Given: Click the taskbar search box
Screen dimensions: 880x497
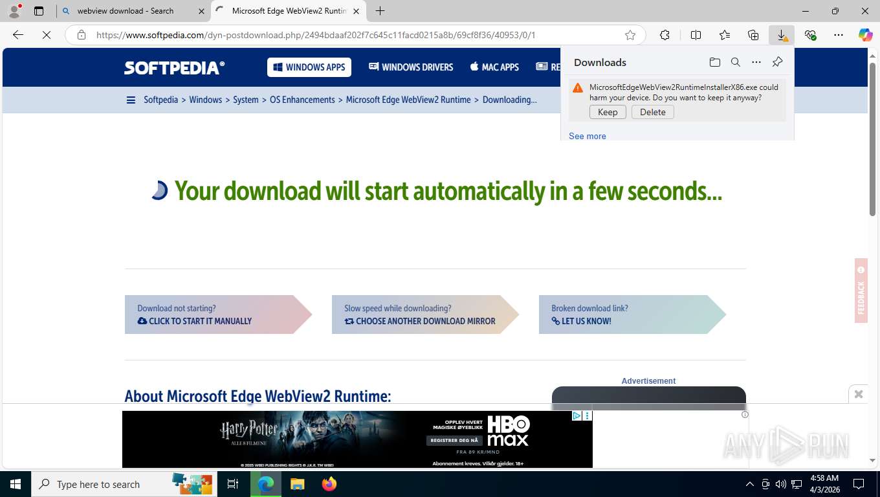Looking at the screenshot, I should click(124, 484).
